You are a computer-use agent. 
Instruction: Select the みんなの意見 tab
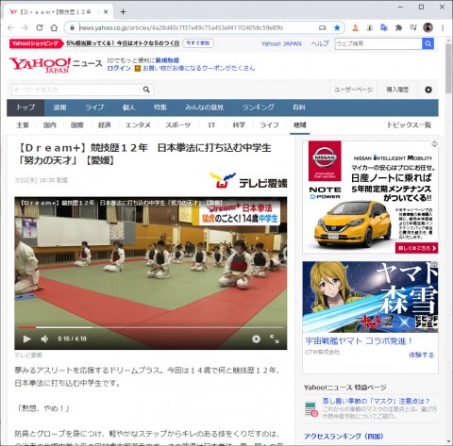tap(204, 107)
